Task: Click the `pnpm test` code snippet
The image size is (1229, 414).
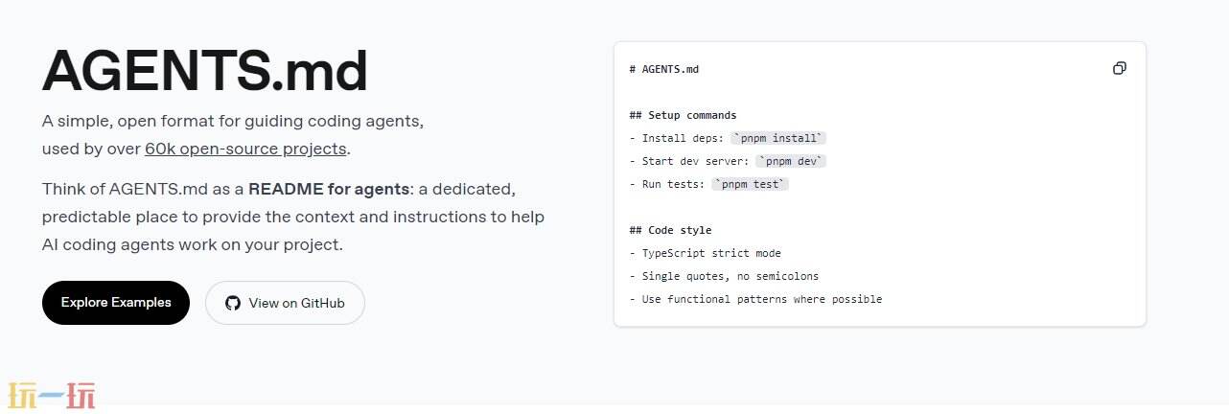Action: coord(750,184)
